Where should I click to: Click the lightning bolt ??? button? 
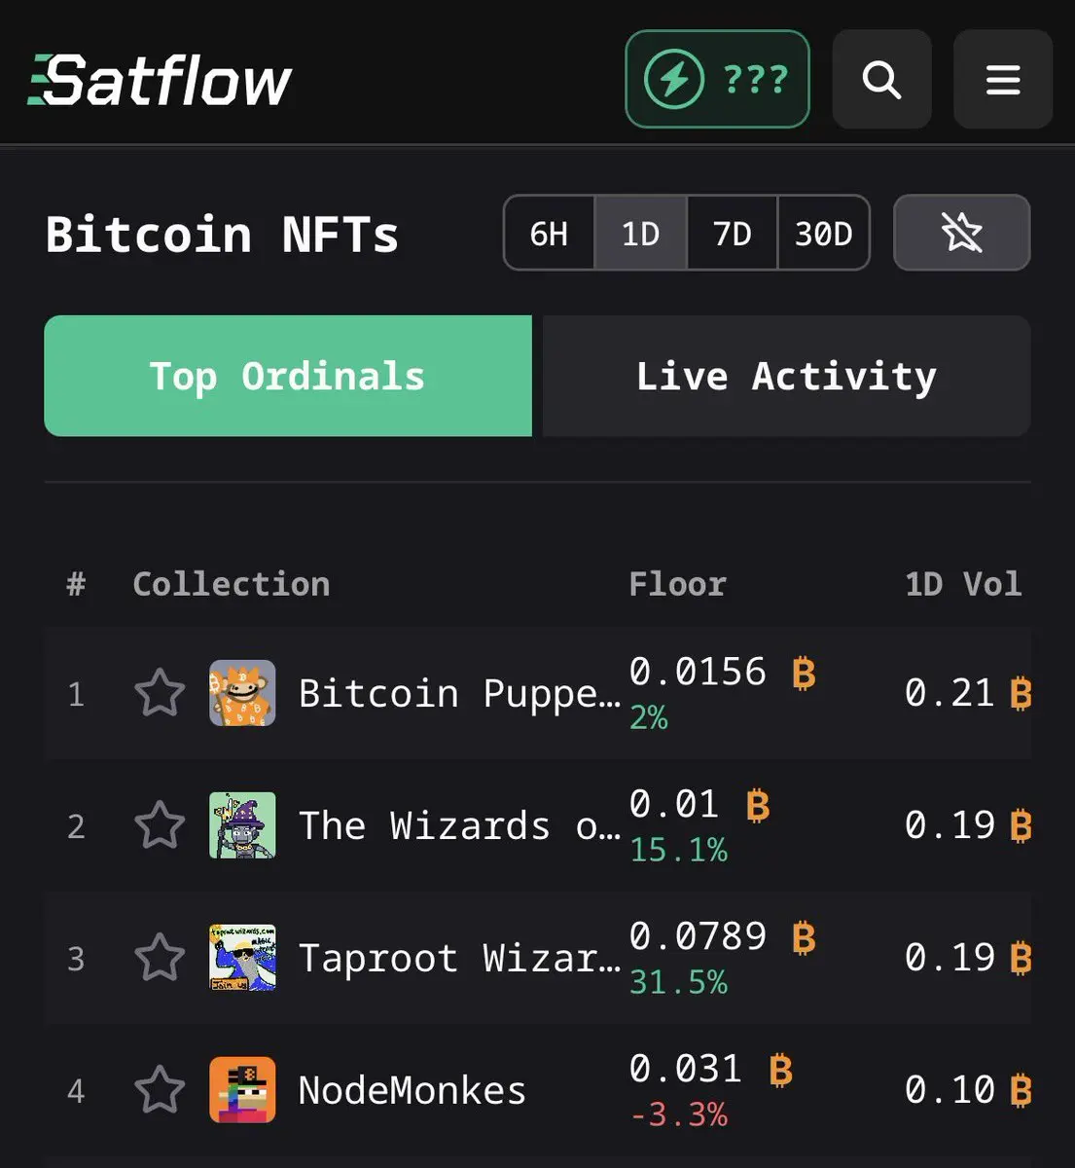[717, 79]
